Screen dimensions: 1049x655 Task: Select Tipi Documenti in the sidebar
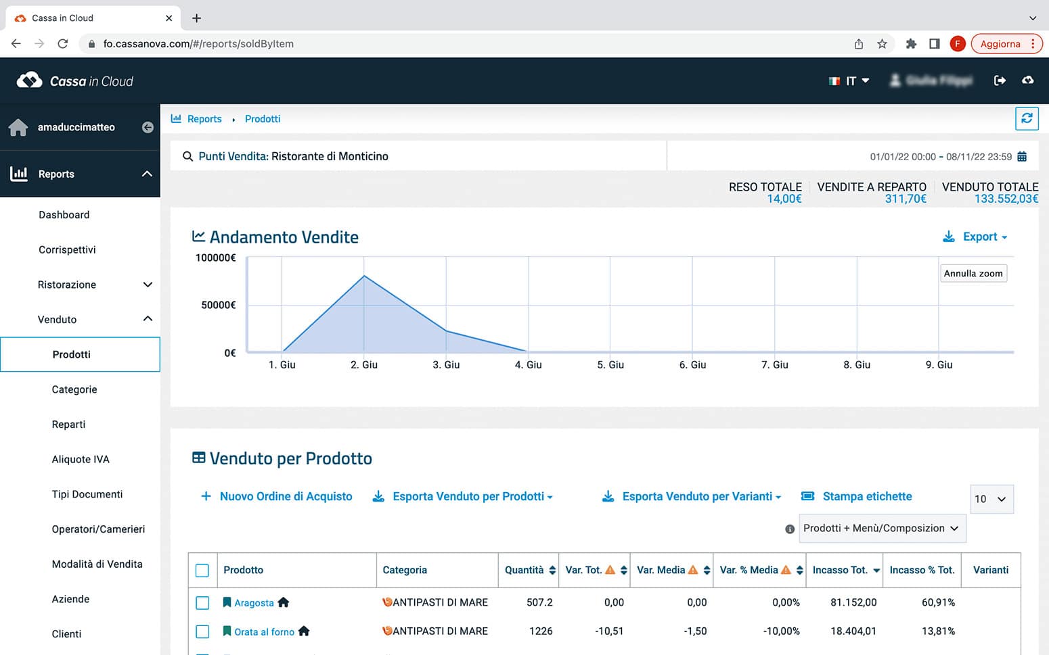click(87, 495)
